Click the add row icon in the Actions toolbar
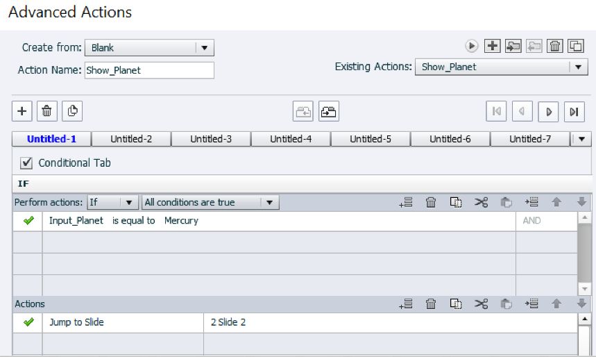 pyautogui.click(x=406, y=304)
